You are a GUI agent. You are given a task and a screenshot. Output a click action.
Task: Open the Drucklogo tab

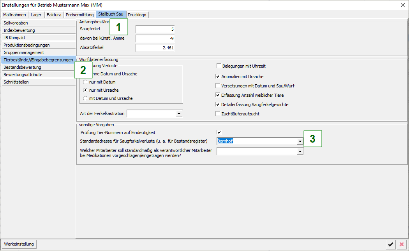[x=137, y=15]
